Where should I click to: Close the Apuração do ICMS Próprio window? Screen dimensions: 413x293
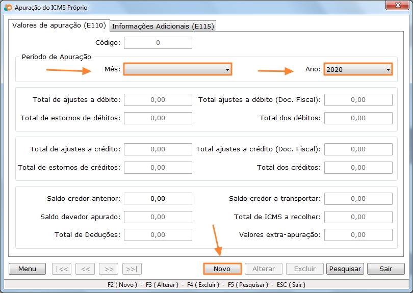[x=398, y=5]
